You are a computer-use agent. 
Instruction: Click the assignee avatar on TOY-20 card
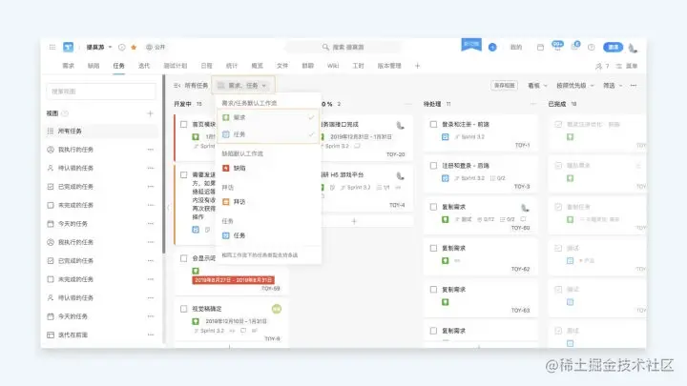pos(401,126)
